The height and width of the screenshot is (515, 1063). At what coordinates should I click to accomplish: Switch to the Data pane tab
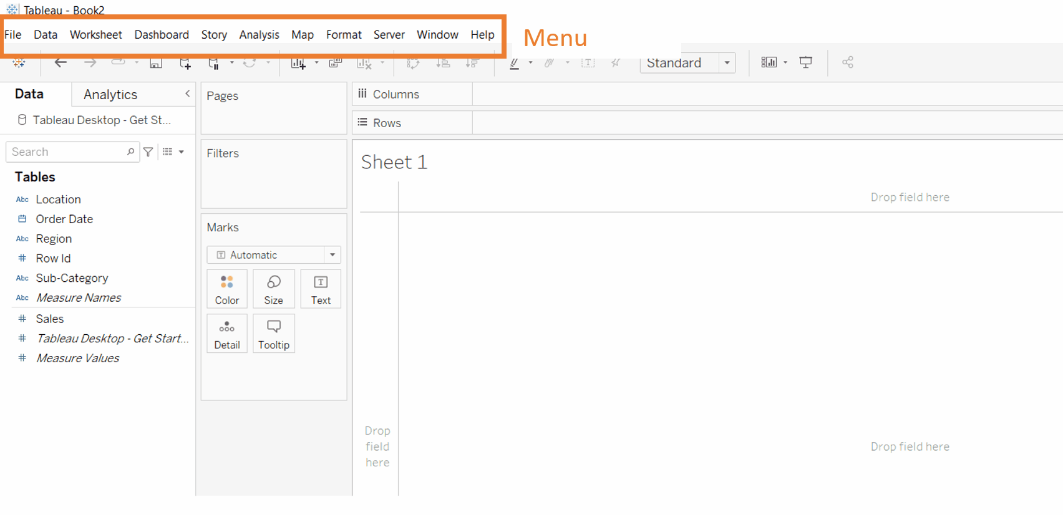[29, 94]
